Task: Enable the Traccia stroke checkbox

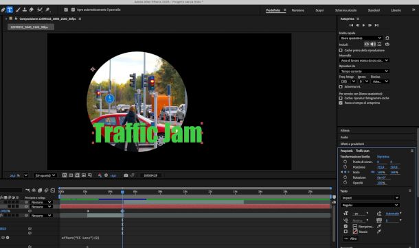Action: click(346, 232)
